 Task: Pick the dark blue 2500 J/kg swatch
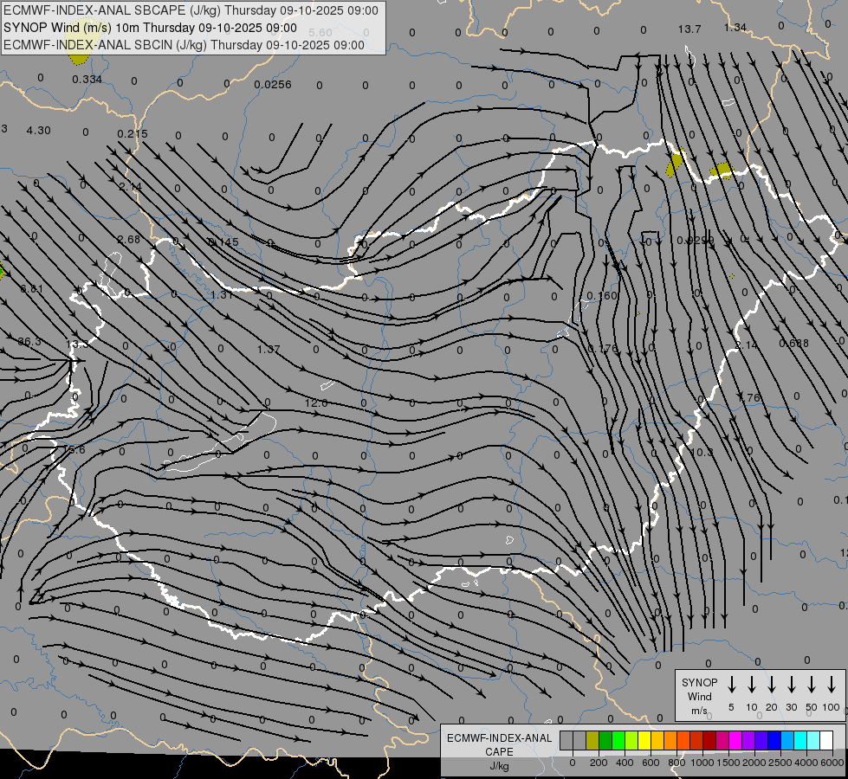pos(774,740)
